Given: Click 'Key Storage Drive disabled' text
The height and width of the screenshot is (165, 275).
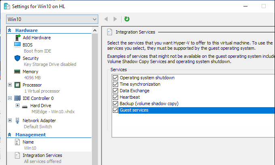Looking at the screenshot, I should pyautogui.click(x=50, y=64).
